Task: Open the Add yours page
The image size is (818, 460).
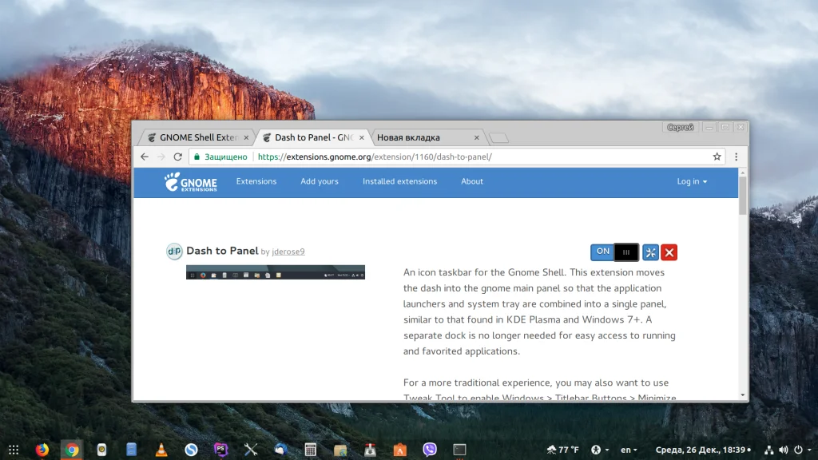Action: [x=320, y=181]
